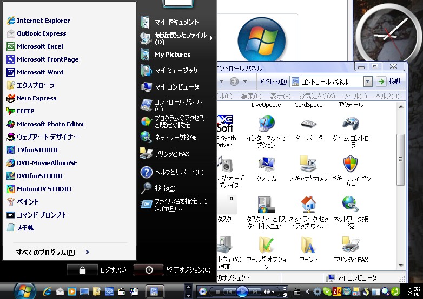Open Scanners and Cameras icon
Viewport: 423px width, 299px height.
point(308,165)
